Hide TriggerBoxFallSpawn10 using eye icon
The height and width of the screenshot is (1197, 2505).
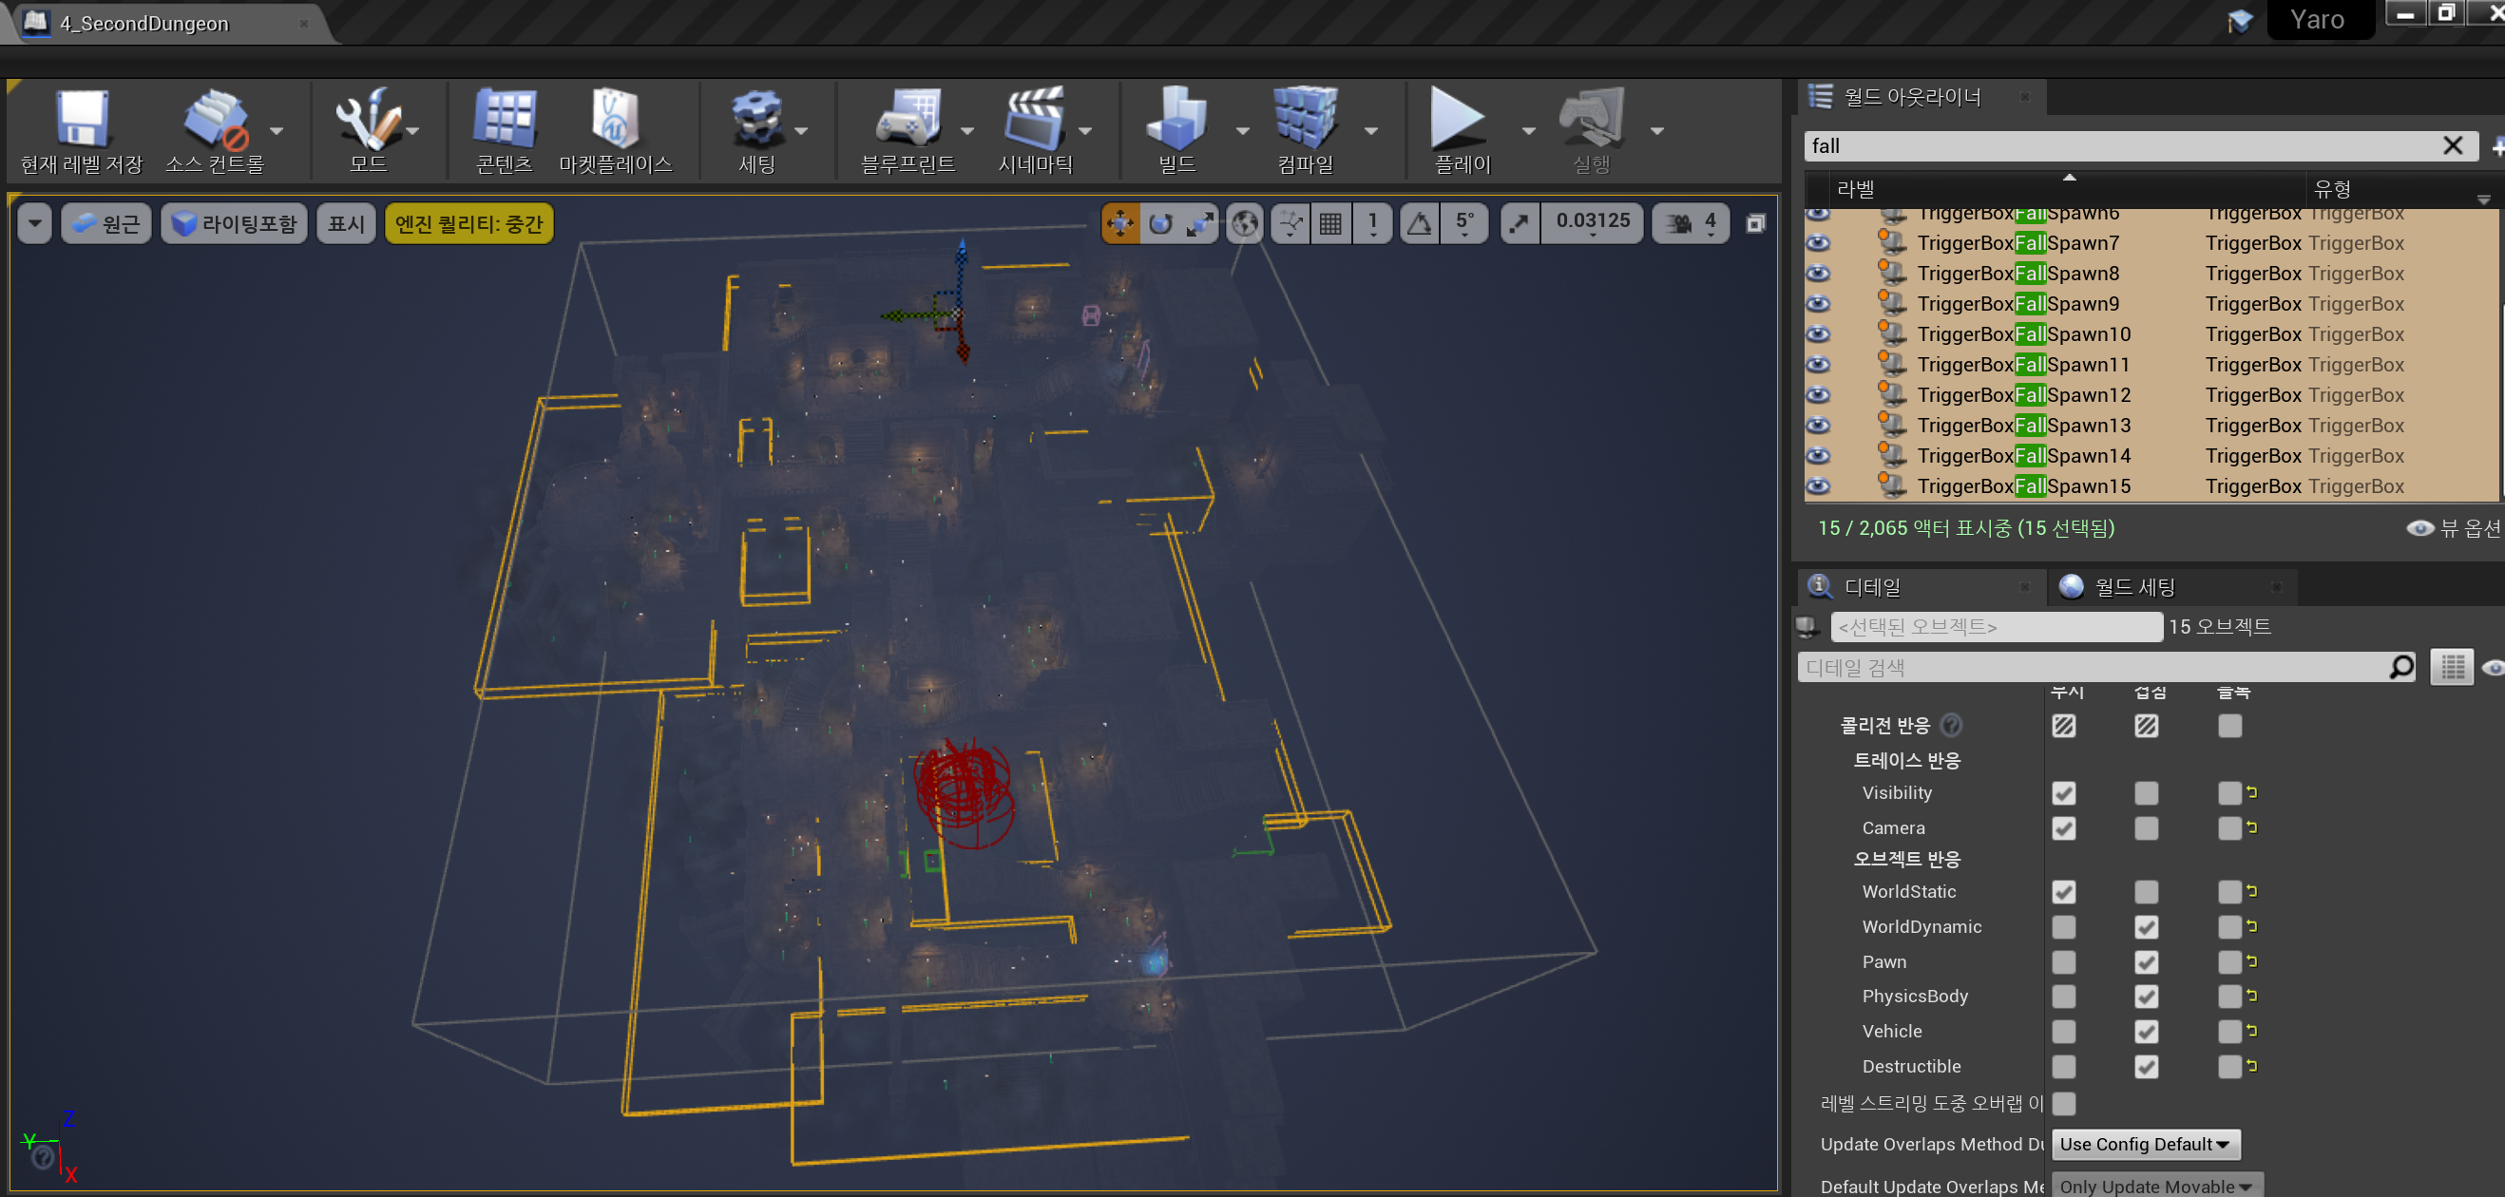(1818, 334)
